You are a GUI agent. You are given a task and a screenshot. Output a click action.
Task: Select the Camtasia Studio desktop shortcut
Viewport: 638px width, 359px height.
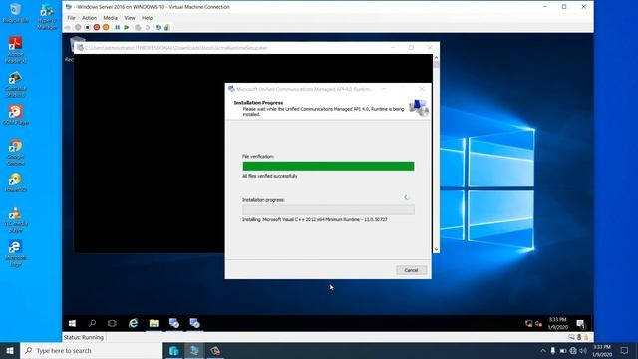tap(16, 84)
